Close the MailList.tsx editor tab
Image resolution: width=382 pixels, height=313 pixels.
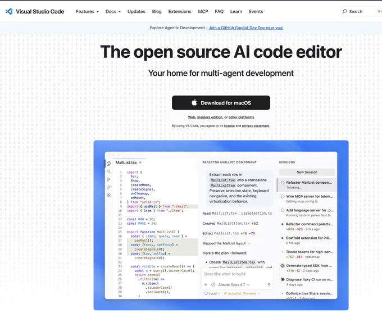pyautogui.click(x=140, y=162)
